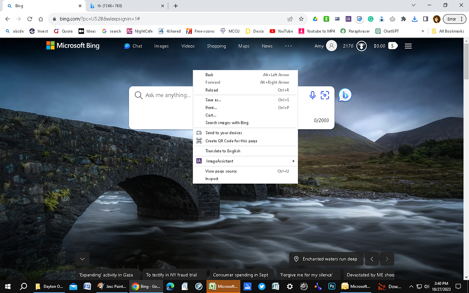Open the browser tab search chevron
469x293 pixels.
click(414, 6)
